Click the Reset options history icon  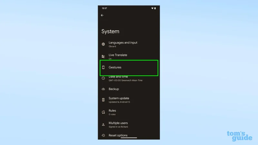coord(103,135)
